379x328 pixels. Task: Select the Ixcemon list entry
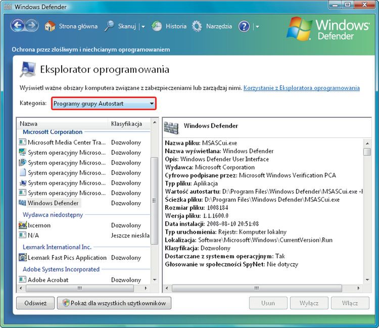tap(84, 225)
